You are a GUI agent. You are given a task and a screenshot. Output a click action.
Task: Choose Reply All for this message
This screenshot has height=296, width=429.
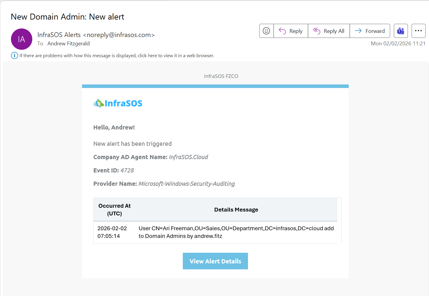point(329,31)
